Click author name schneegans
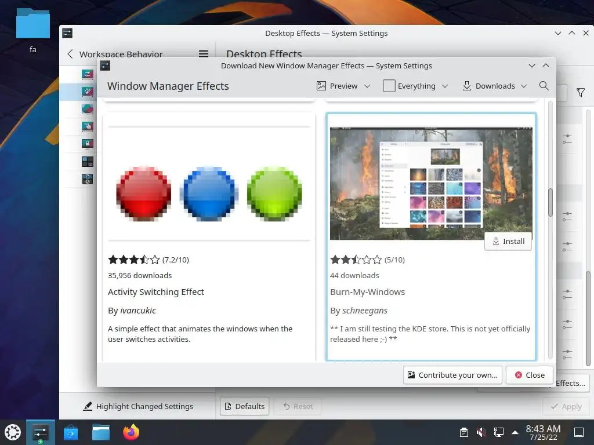 tap(365, 311)
